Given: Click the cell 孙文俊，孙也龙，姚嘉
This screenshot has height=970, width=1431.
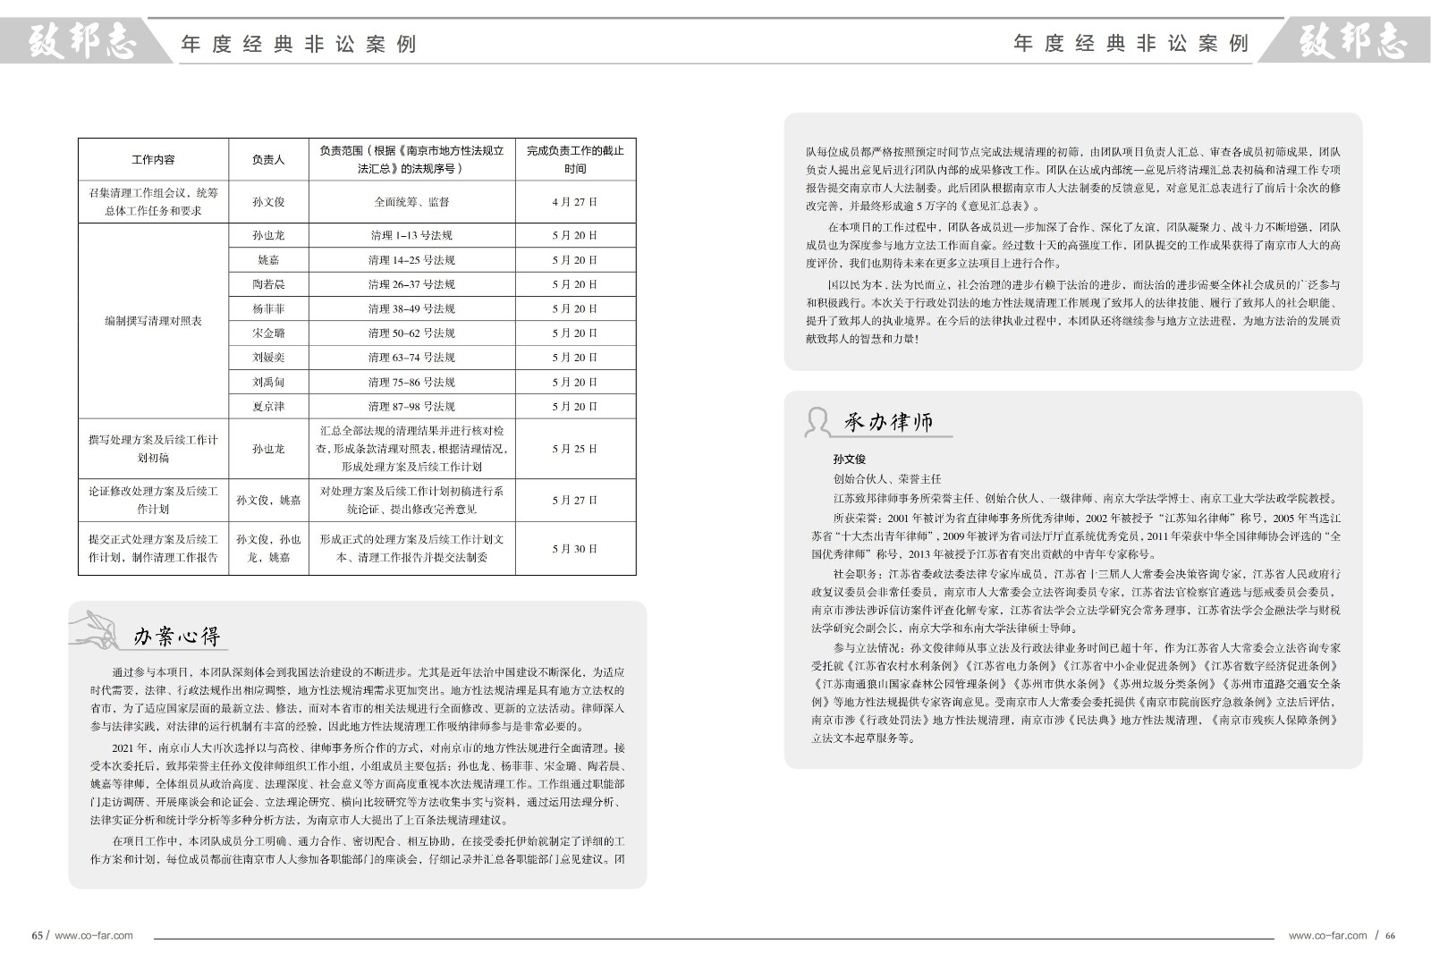Looking at the screenshot, I should [268, 548].
